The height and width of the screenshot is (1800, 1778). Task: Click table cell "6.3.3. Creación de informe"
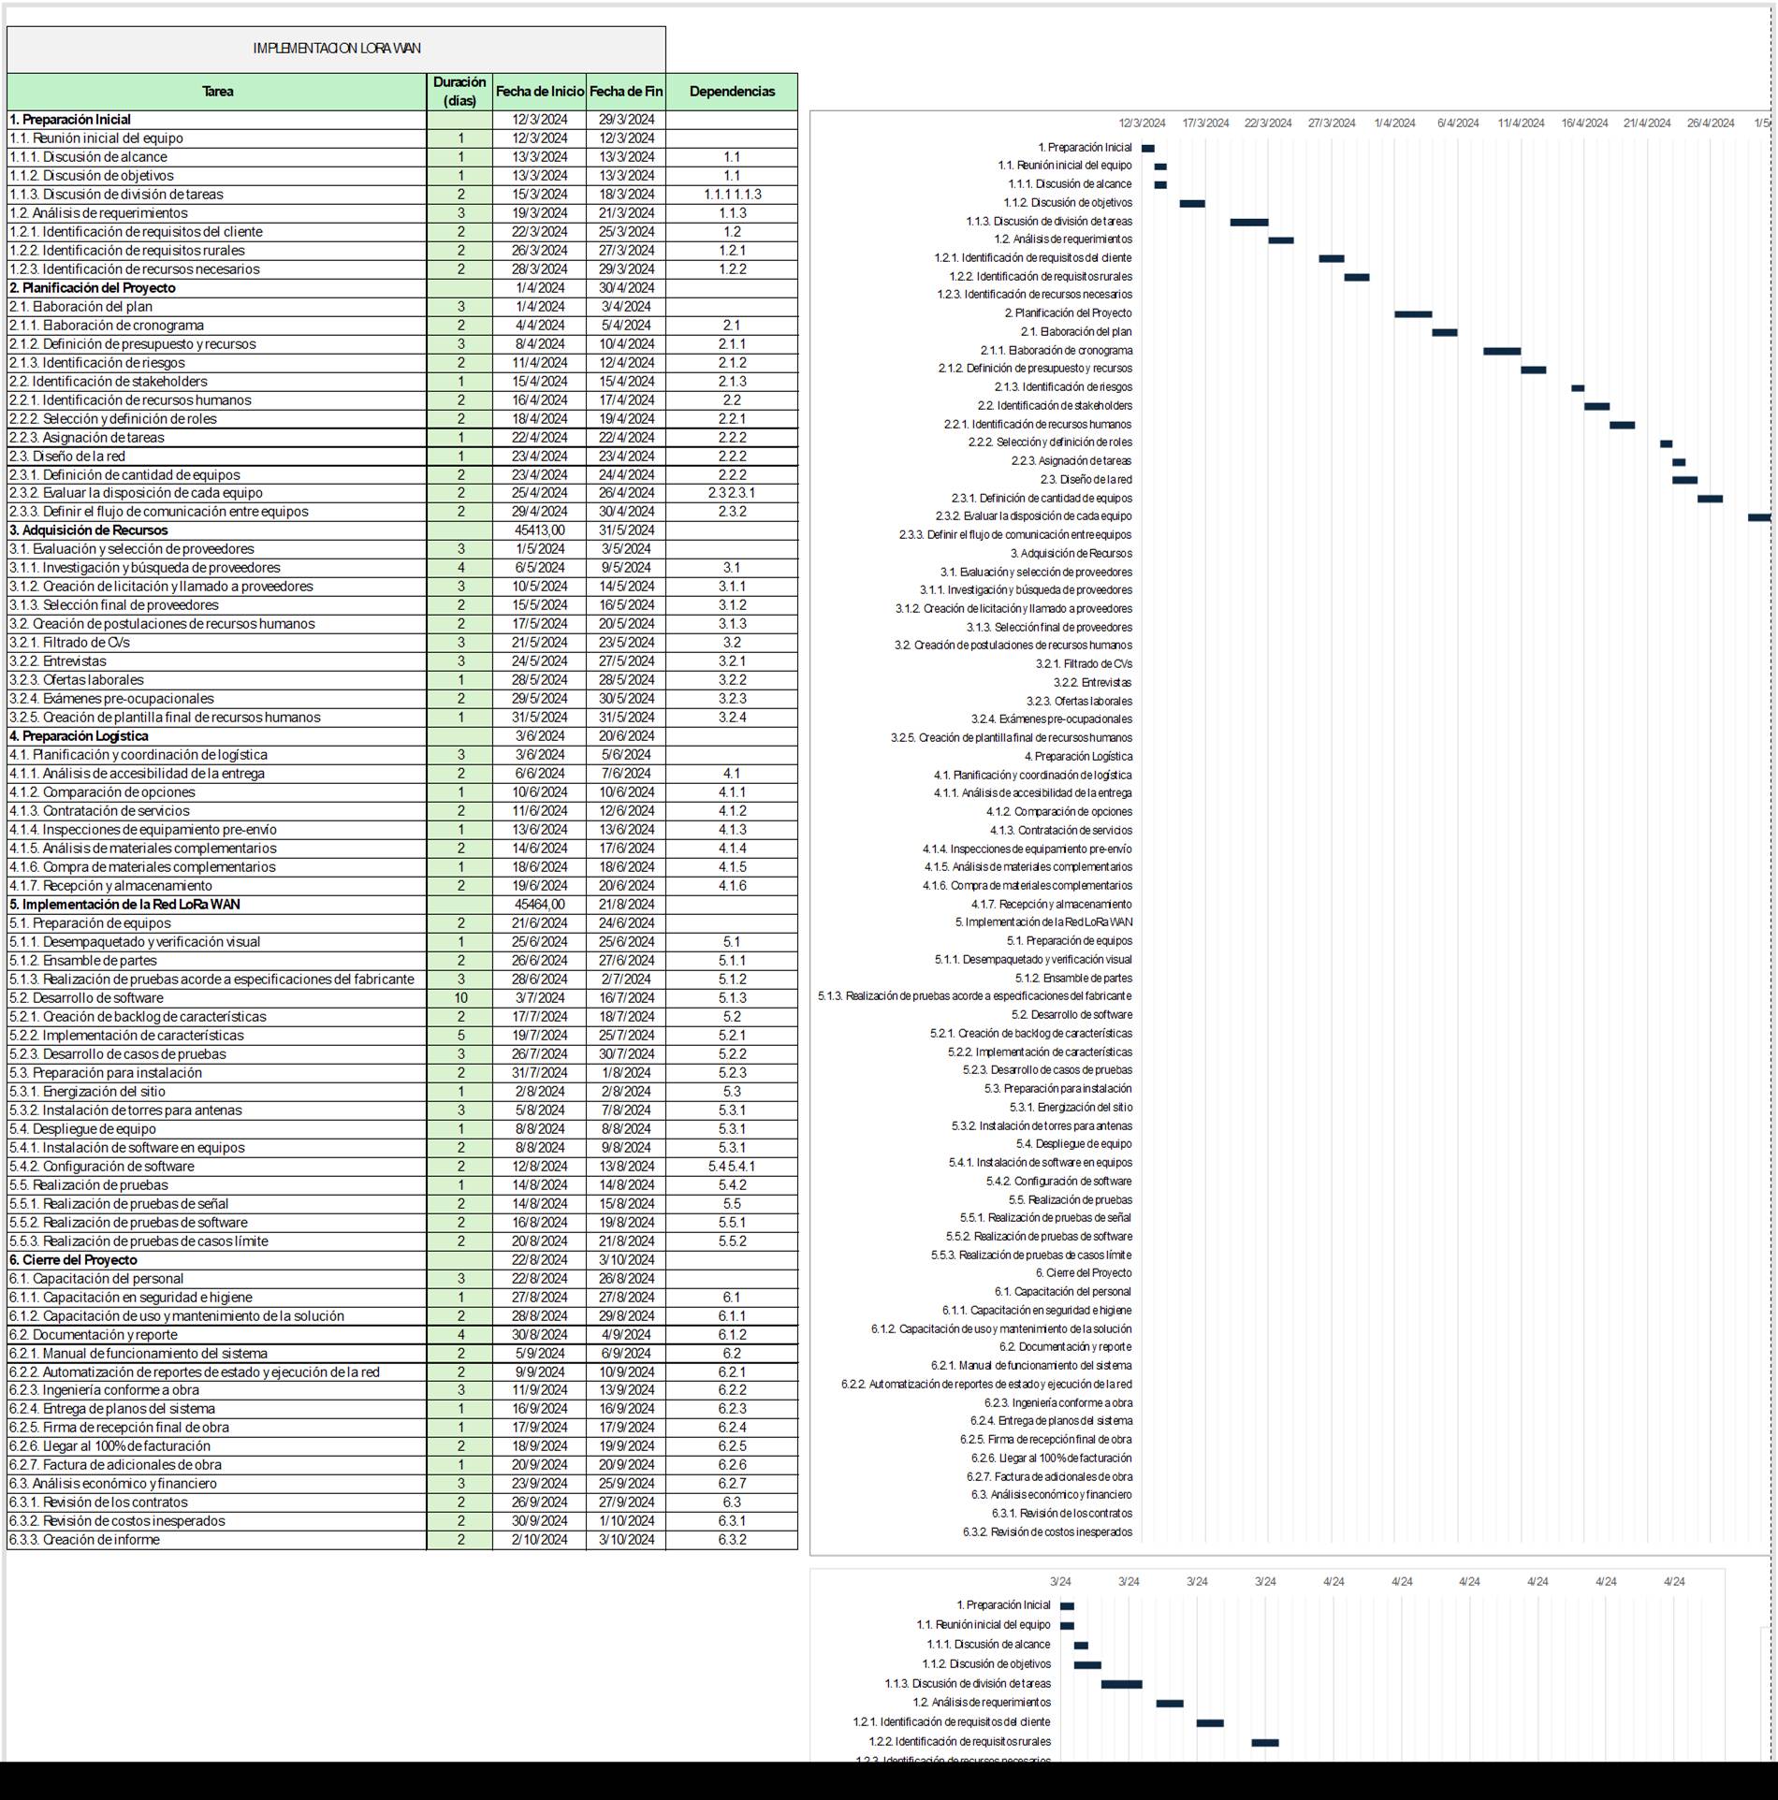pos(217,1540)
